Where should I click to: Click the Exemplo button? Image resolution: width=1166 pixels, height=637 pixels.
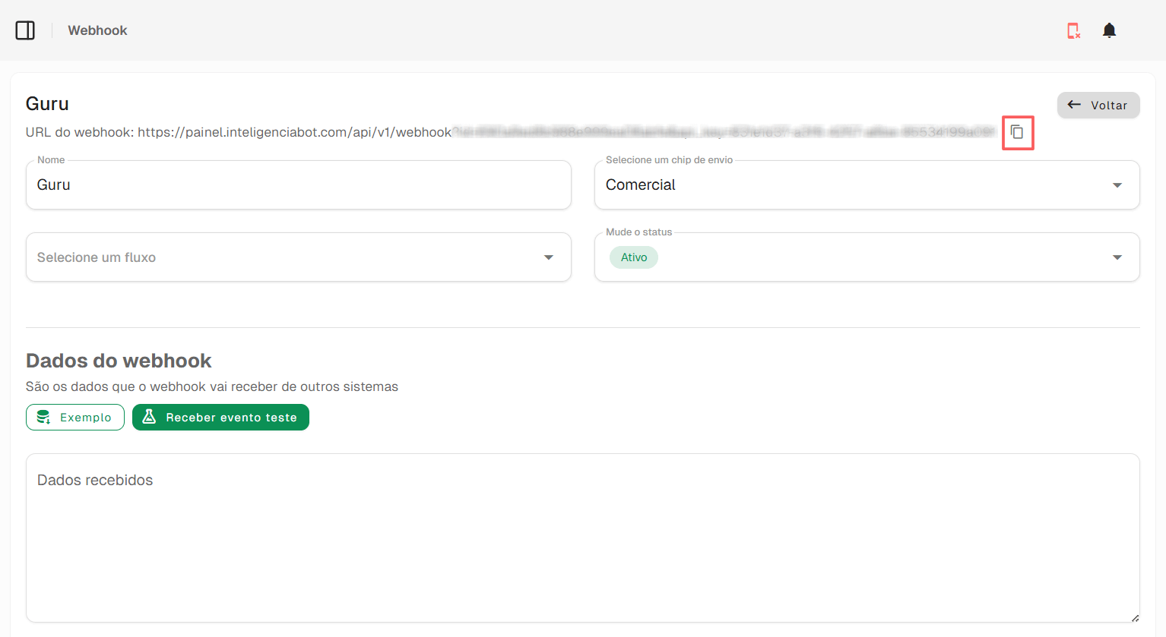click(75, 417)
